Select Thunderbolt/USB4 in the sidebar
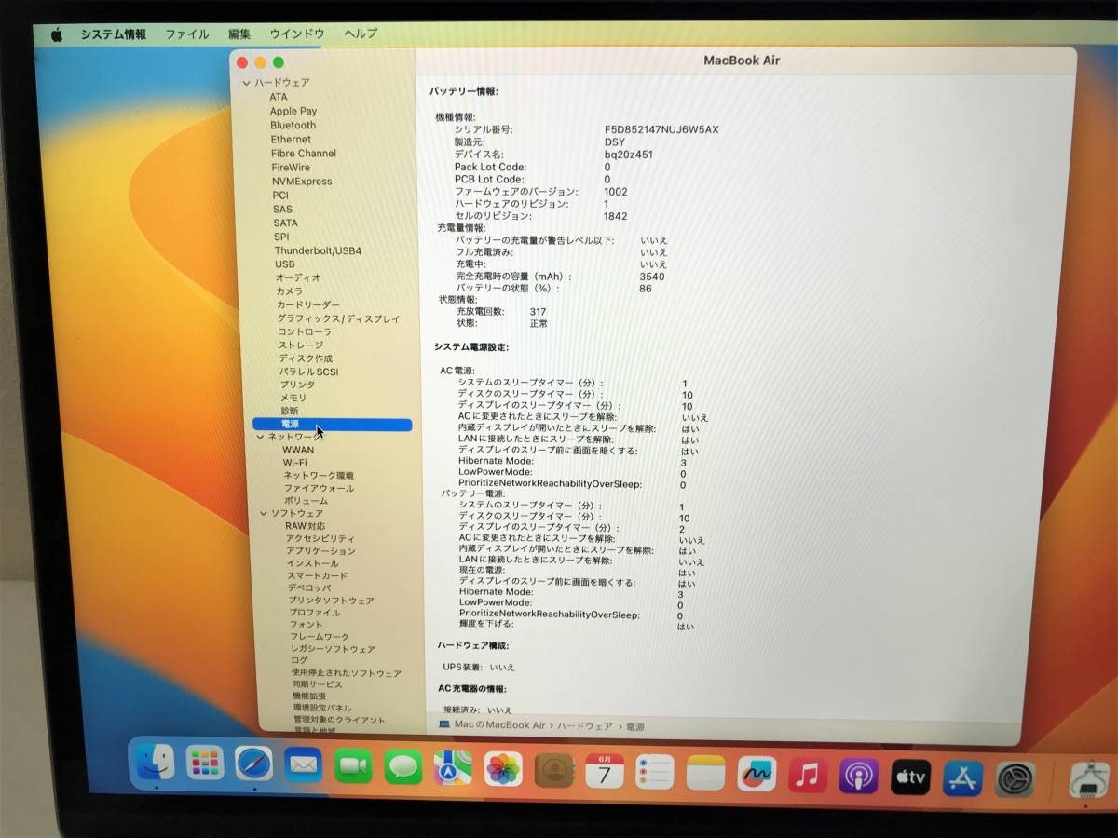Screen dimensions: 1118x838 tap(318, 250)
